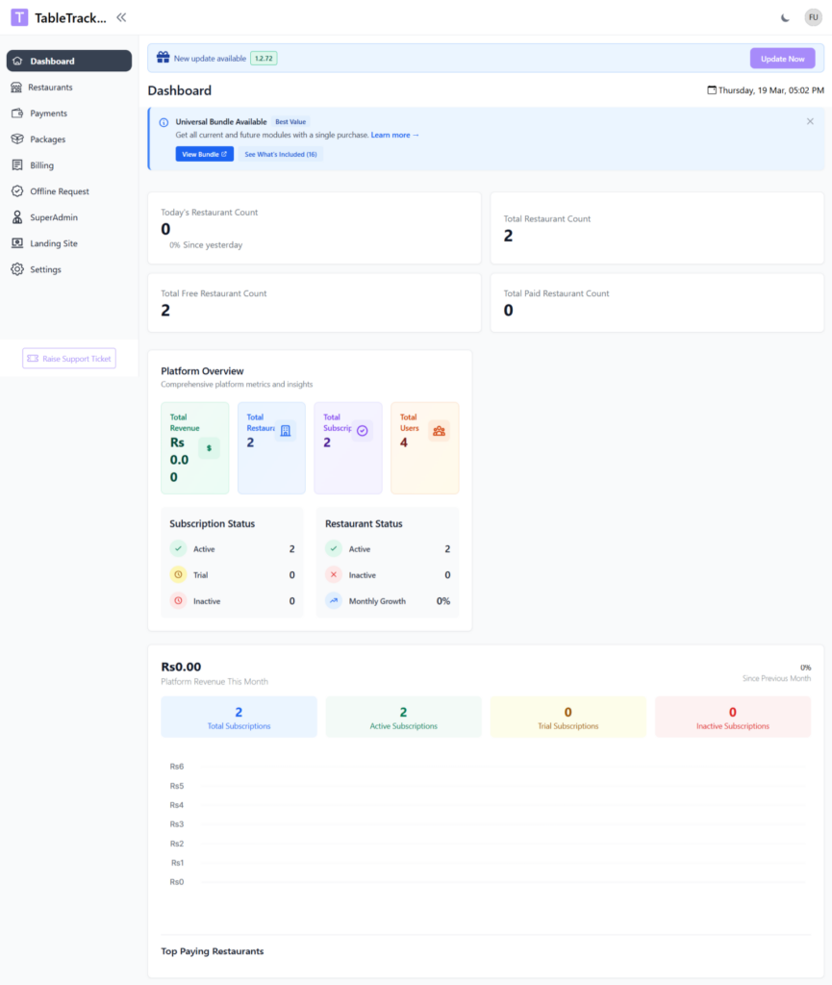The height and width of the screenshot is (985, 832).
Task: Open See What's Included (16)
Action: (x=281, y=154)
